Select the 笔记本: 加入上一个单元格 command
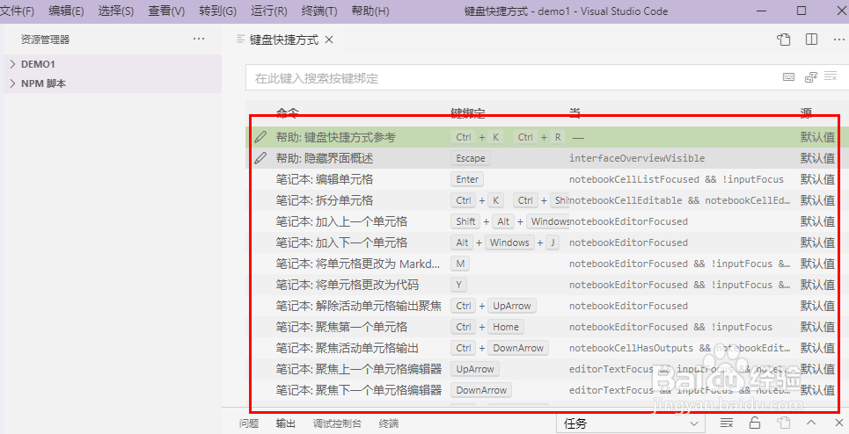849x434 pixels. (x=341, y=221)
